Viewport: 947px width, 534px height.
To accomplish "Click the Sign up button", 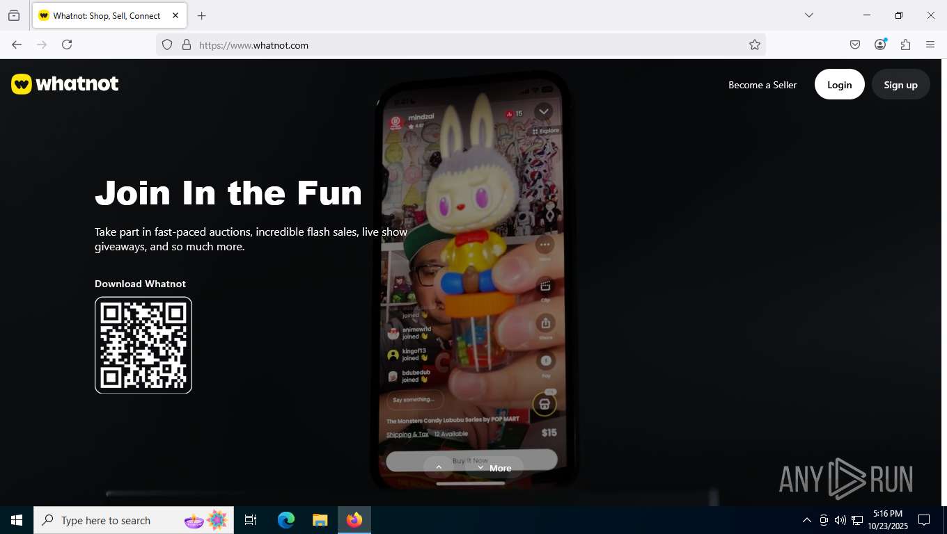I will pos(901,84).
